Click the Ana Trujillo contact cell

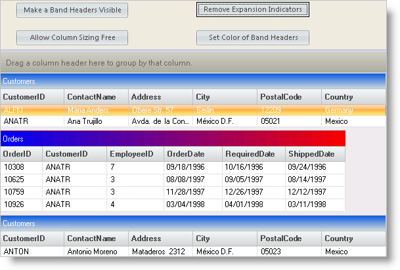tap(95, 121)
